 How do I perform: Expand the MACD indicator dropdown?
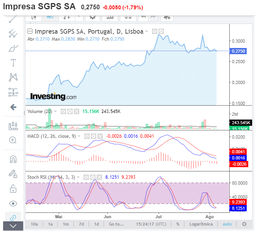(x=79, y=136)
